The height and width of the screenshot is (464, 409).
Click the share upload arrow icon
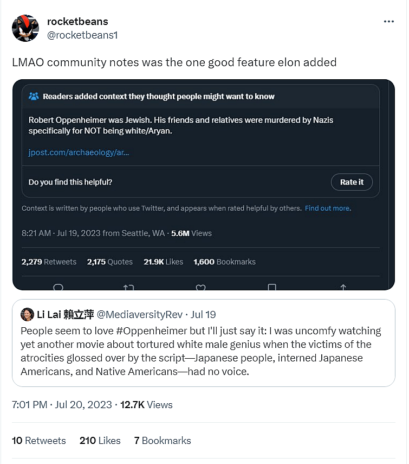(343, 287)
